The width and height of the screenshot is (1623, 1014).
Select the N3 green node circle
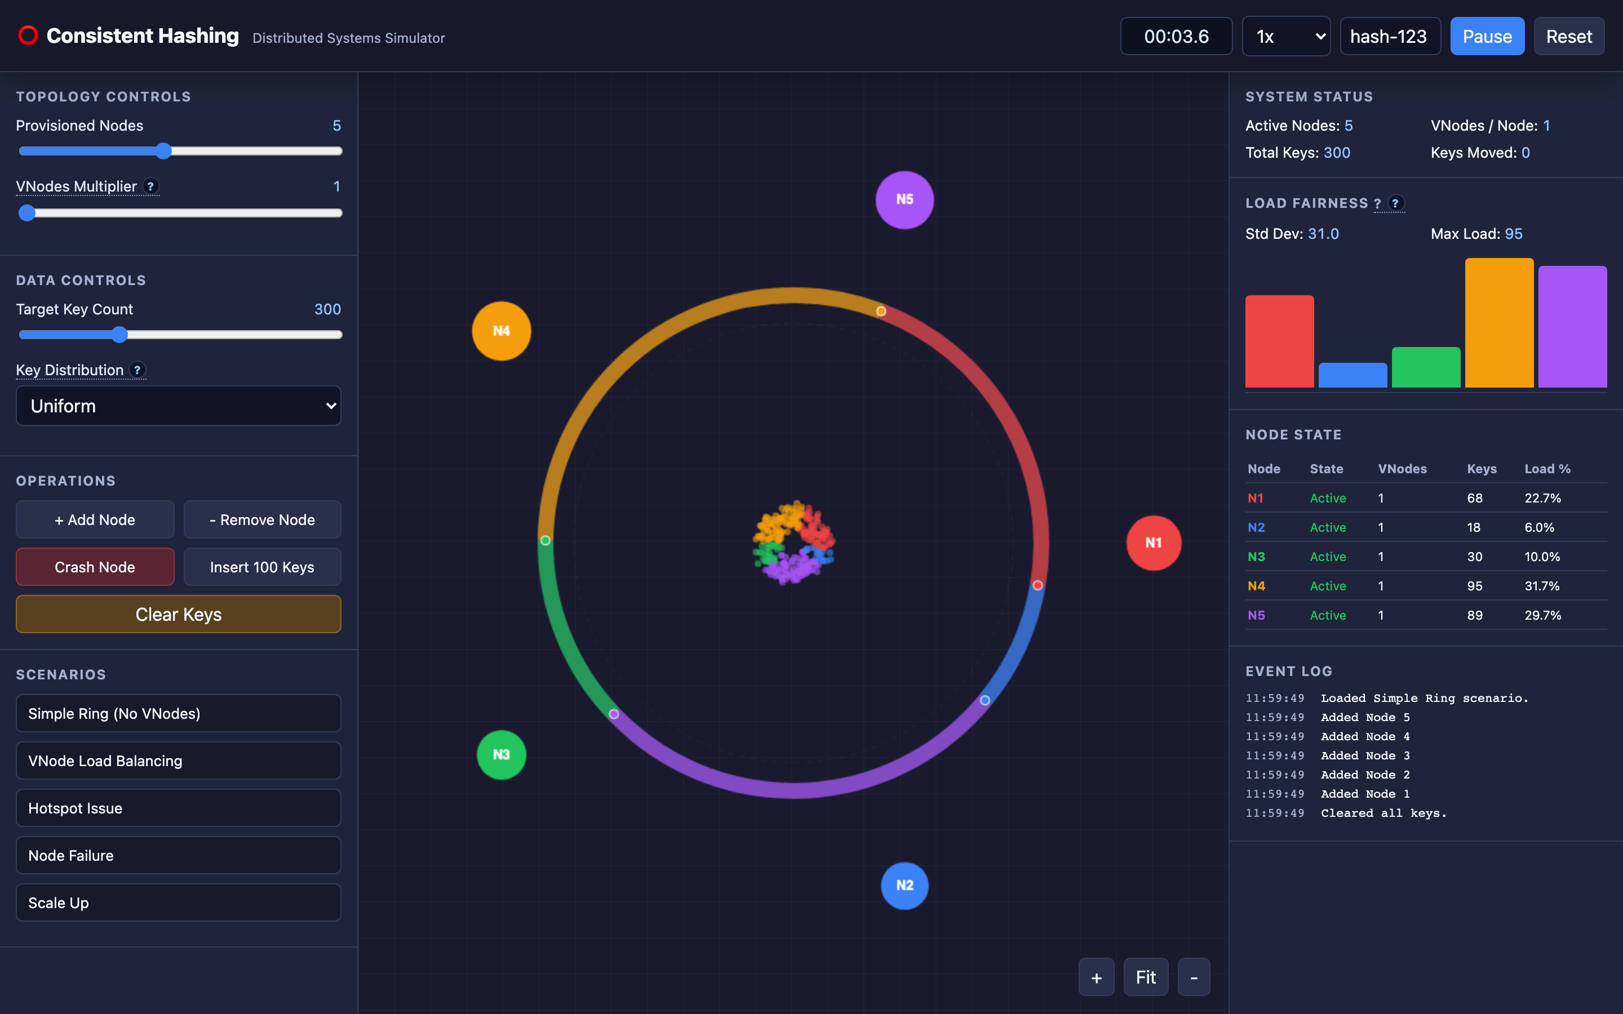pyautogui.click(x=502, y=754)
